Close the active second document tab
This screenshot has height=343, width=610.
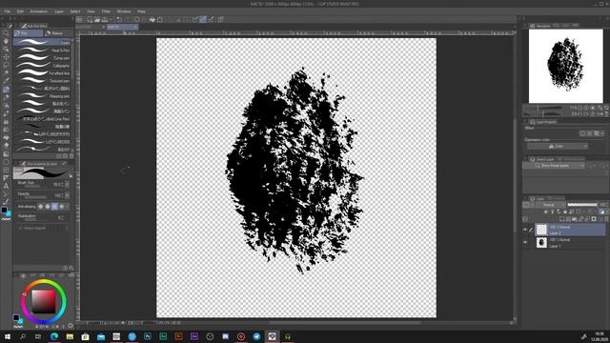pos(135,27)
